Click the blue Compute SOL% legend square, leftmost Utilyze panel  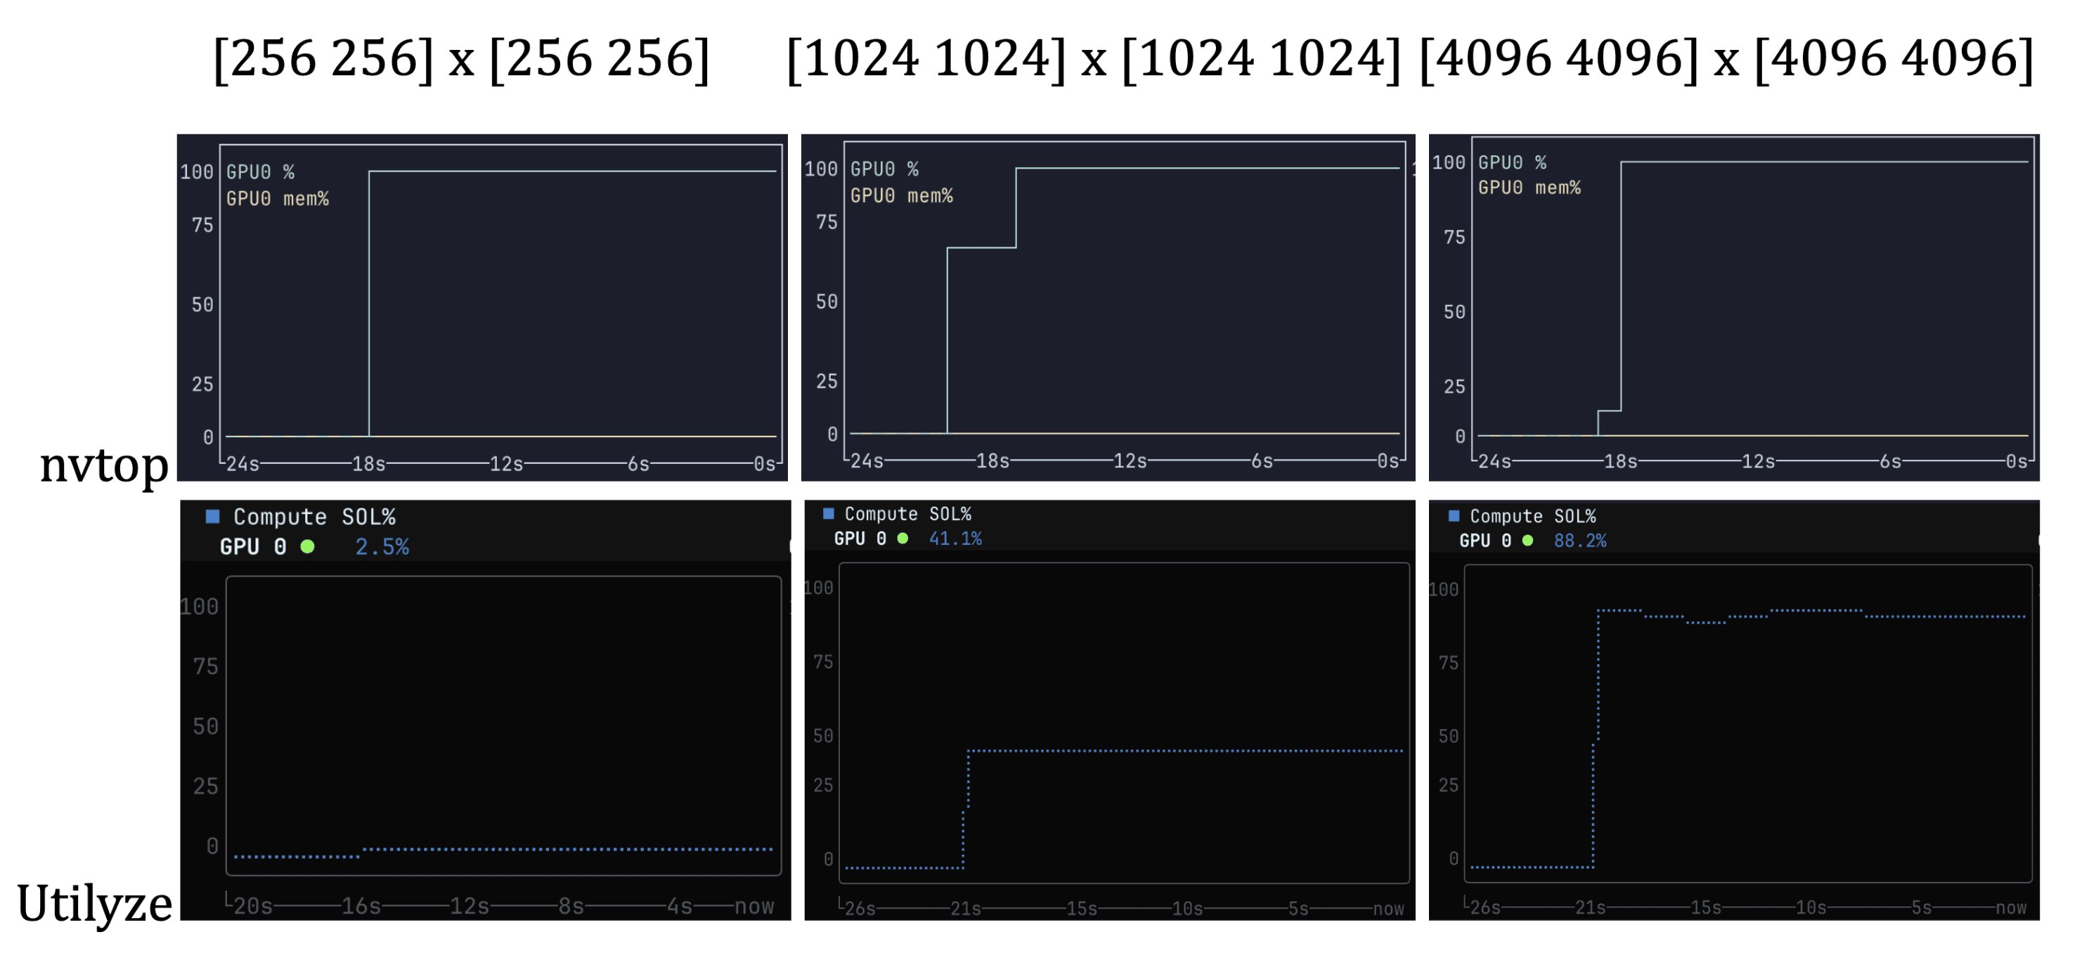[x=213, y=516]
